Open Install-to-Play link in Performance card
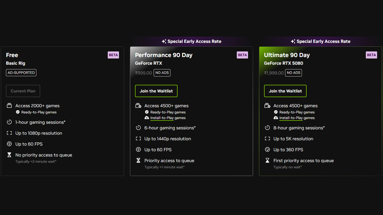 click(x=162, y=118)
